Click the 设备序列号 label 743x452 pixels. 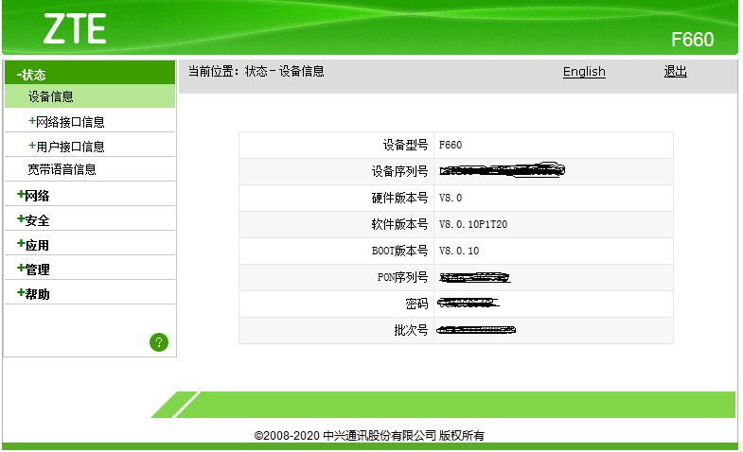399,171
